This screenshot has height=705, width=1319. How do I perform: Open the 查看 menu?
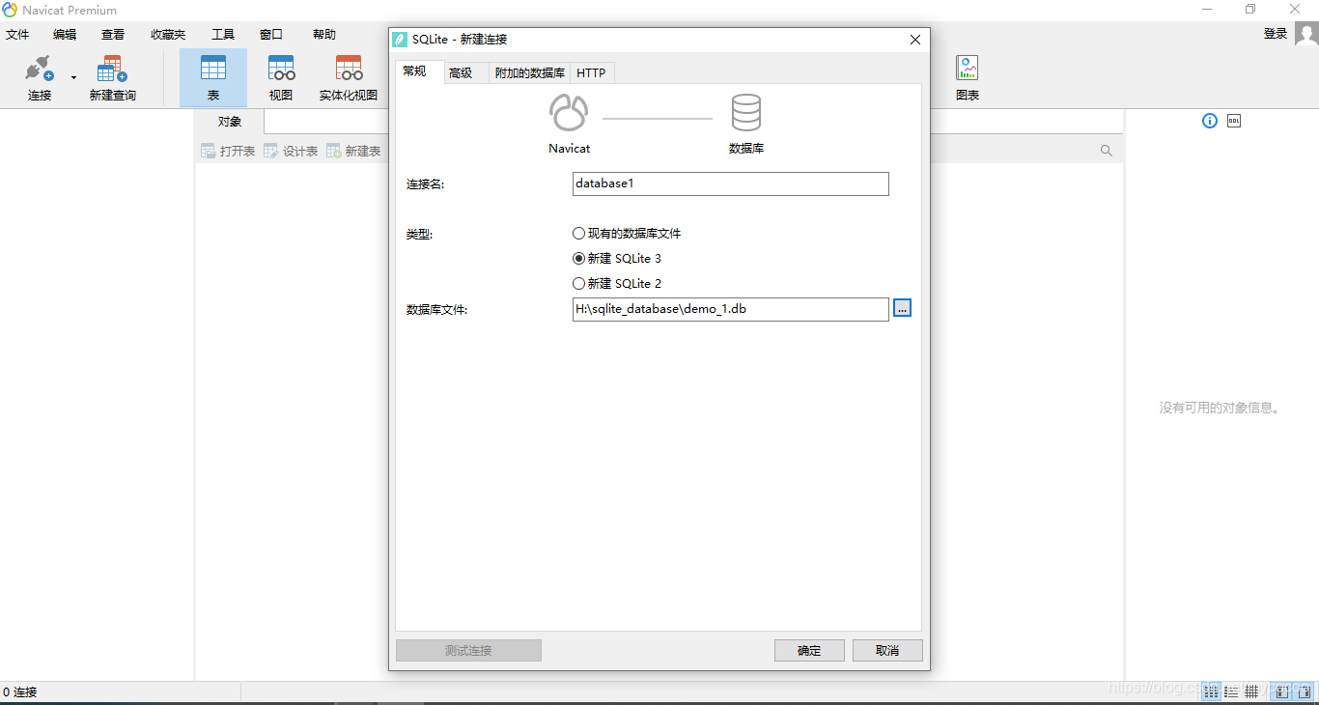[x=113, y=34]
